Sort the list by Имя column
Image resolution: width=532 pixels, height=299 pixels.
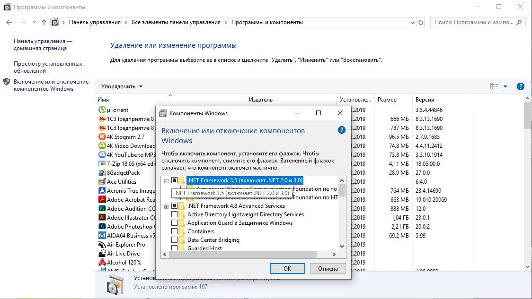click(170, 100)
